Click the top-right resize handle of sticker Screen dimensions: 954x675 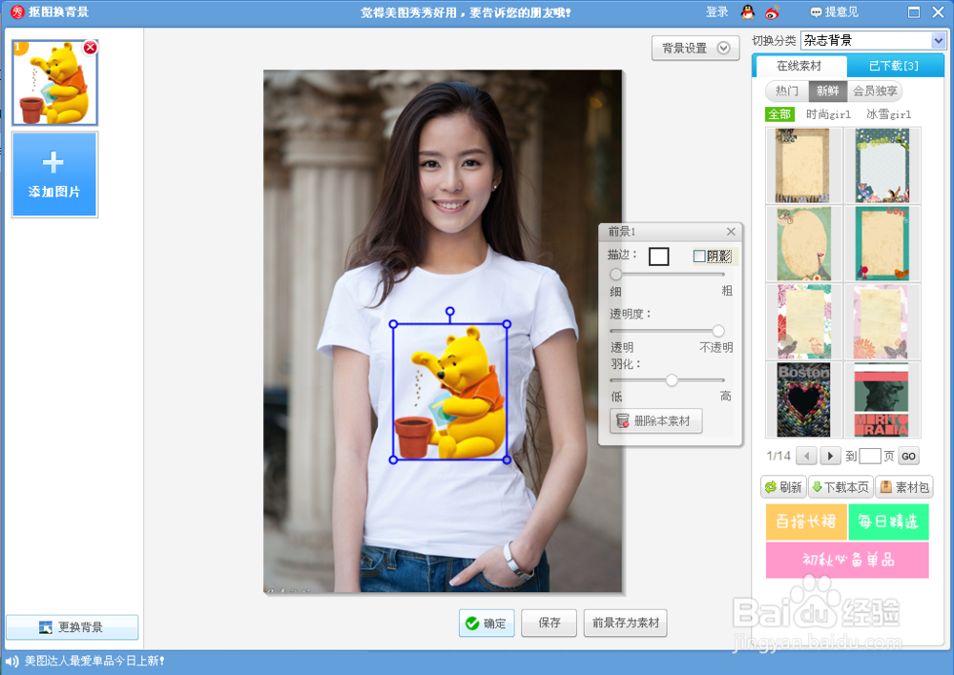tap(507, 324)
